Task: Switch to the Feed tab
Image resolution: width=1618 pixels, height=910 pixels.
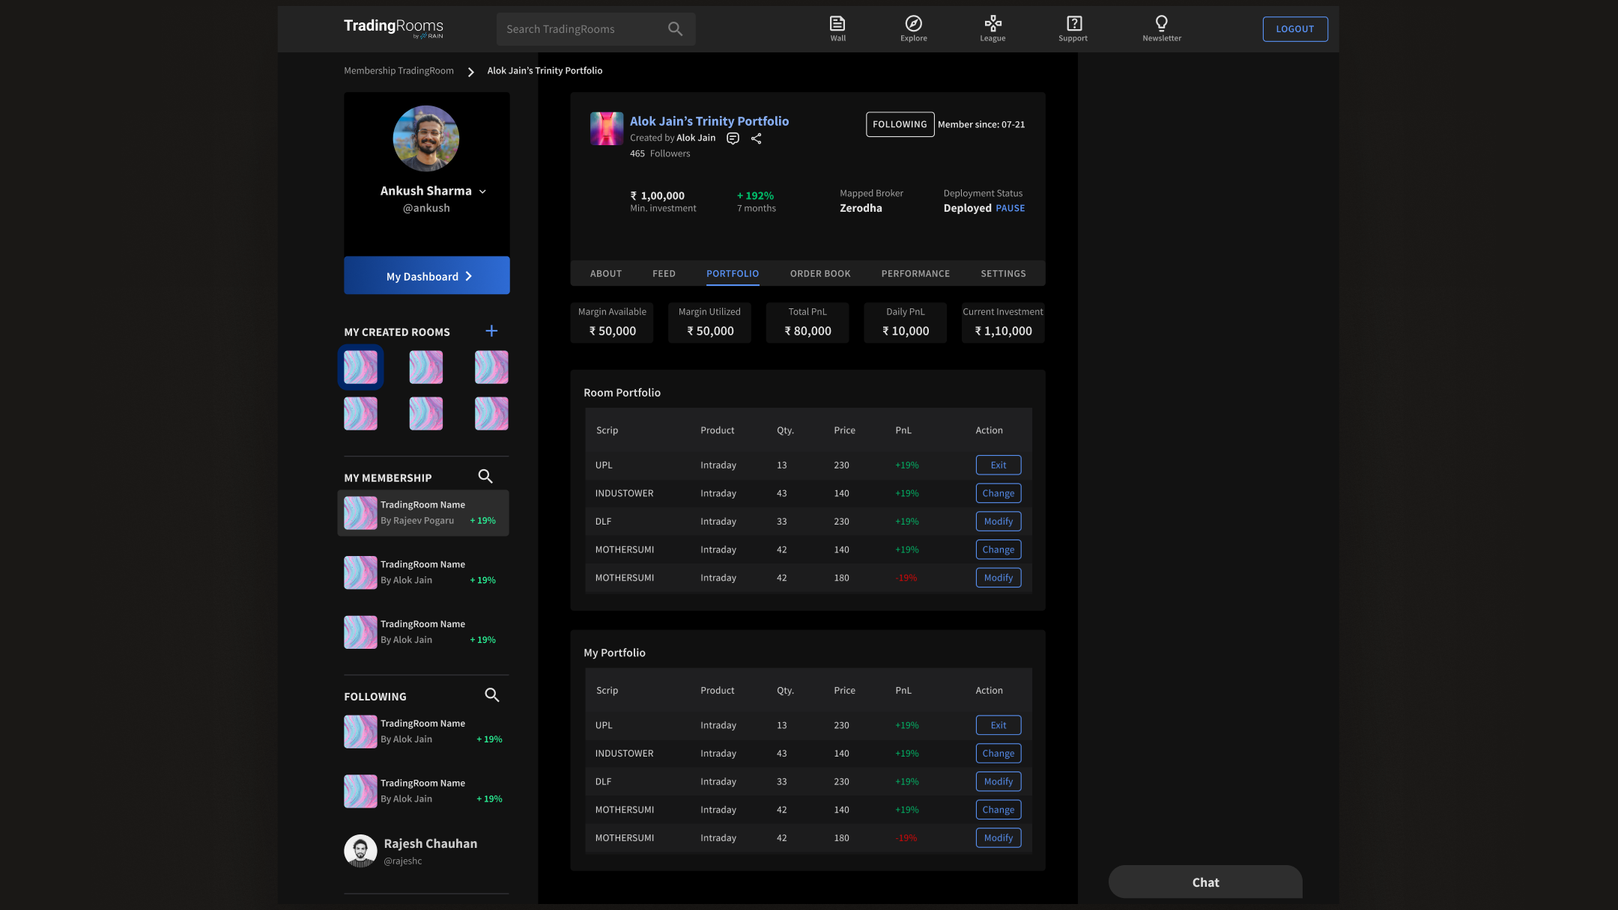Action: pos(664,274)
